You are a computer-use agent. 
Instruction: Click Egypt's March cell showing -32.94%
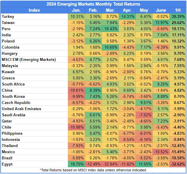[110, 164]
